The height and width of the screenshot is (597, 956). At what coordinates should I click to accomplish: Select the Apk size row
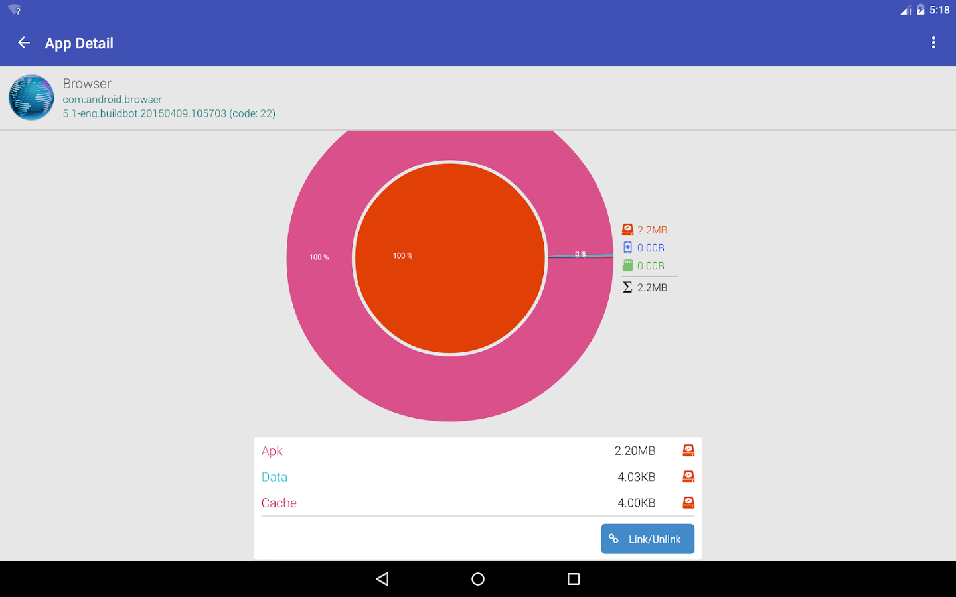click(478, 450)
